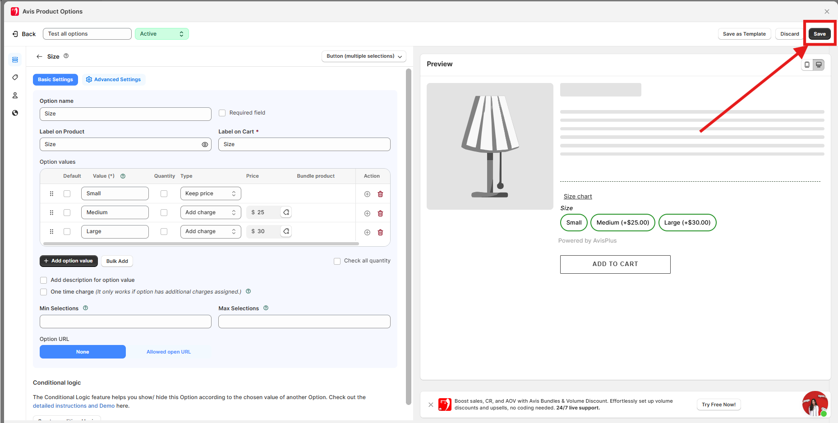The height and width of the screenshot is (423, 838).
Task: Click drag handle of Large row
Action: tap(51, 231)
